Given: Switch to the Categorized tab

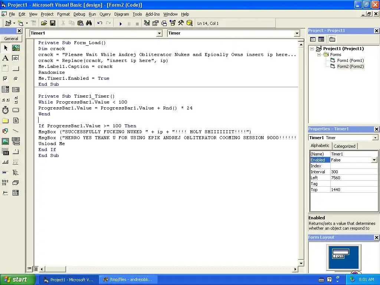Looking at the screenshot, I should [344, 146].
